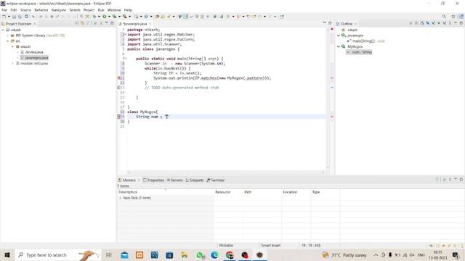Minimize the Project Explorer view
Screen dimensions: 465x261
[107, 23]
